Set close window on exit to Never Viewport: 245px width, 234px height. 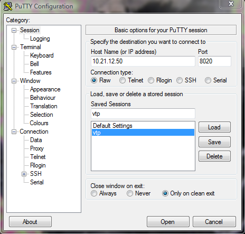[130, 193]
